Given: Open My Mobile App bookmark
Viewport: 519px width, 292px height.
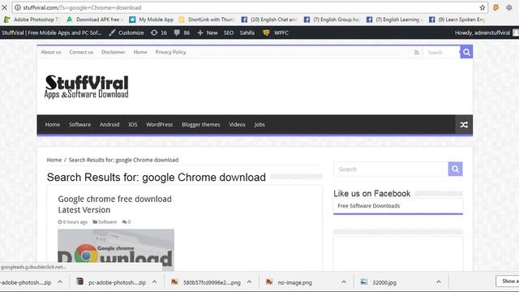Looking at the screenshot, I should (152, 19).
